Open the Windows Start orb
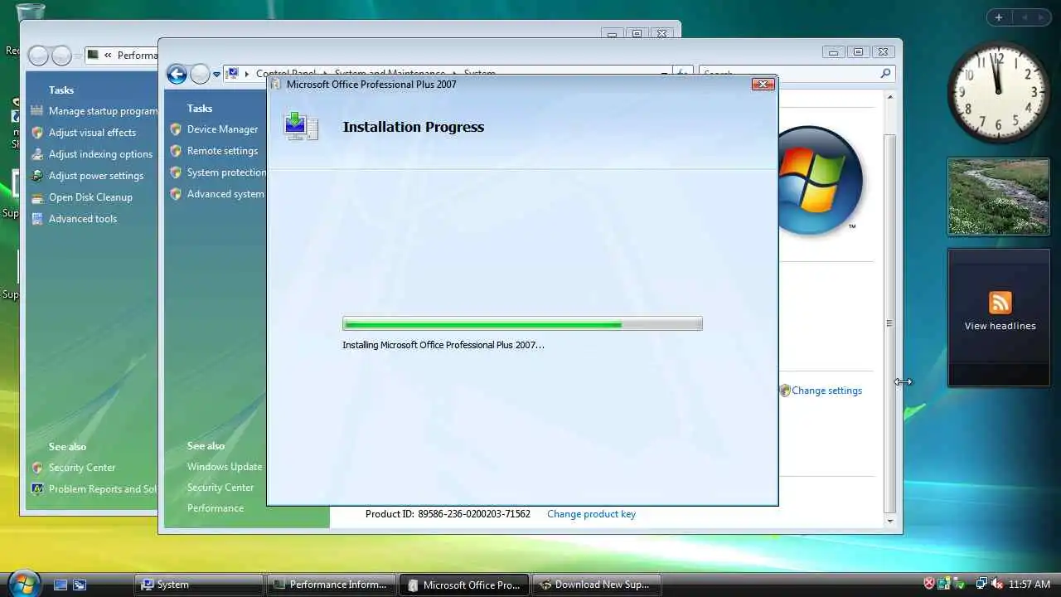Image resolution: width=1061 pixels, height=597 pixels. coord(23,583)
